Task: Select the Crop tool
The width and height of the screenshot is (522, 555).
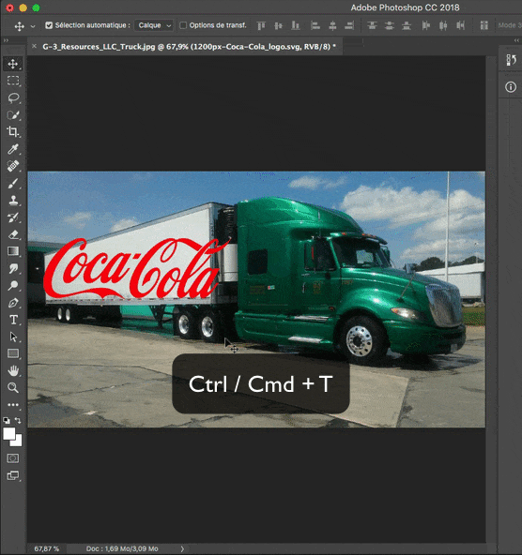Action: 13,131
